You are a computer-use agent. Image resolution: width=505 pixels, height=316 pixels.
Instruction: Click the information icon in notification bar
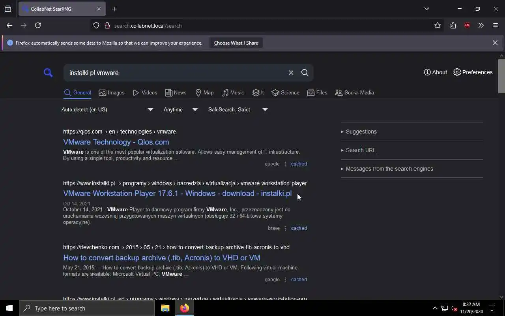(x=10, y=43)
